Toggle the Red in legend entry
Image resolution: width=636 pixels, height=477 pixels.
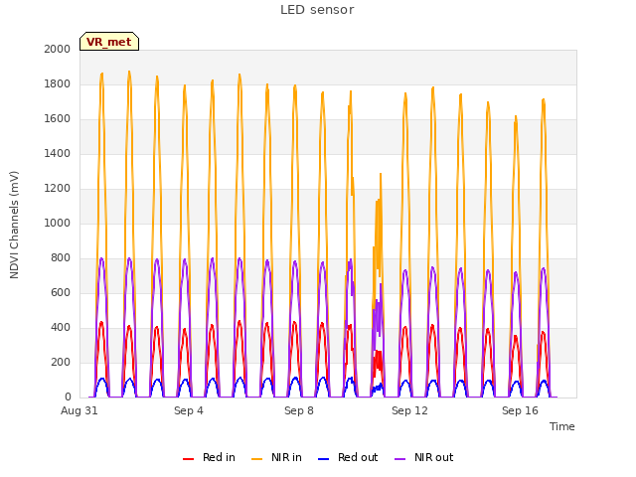209,457
